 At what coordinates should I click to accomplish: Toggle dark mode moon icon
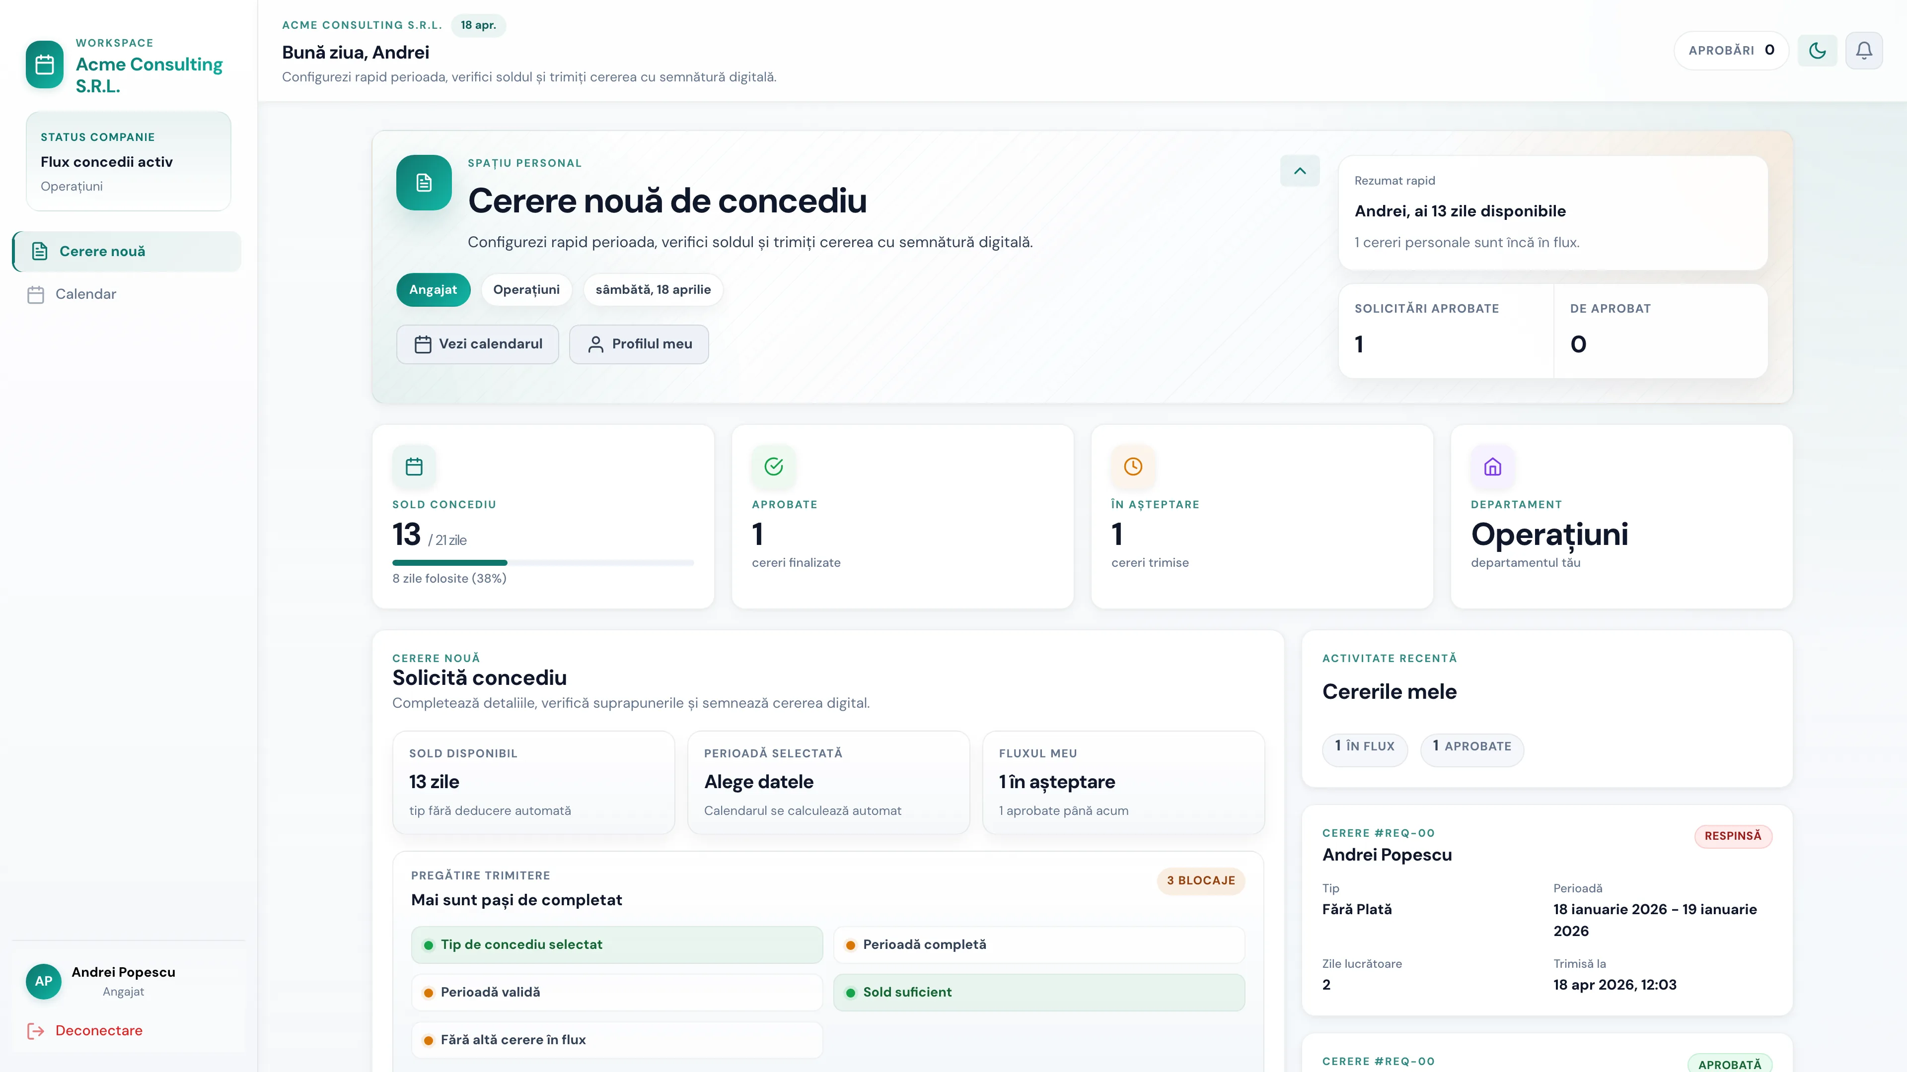point(1818,50)
